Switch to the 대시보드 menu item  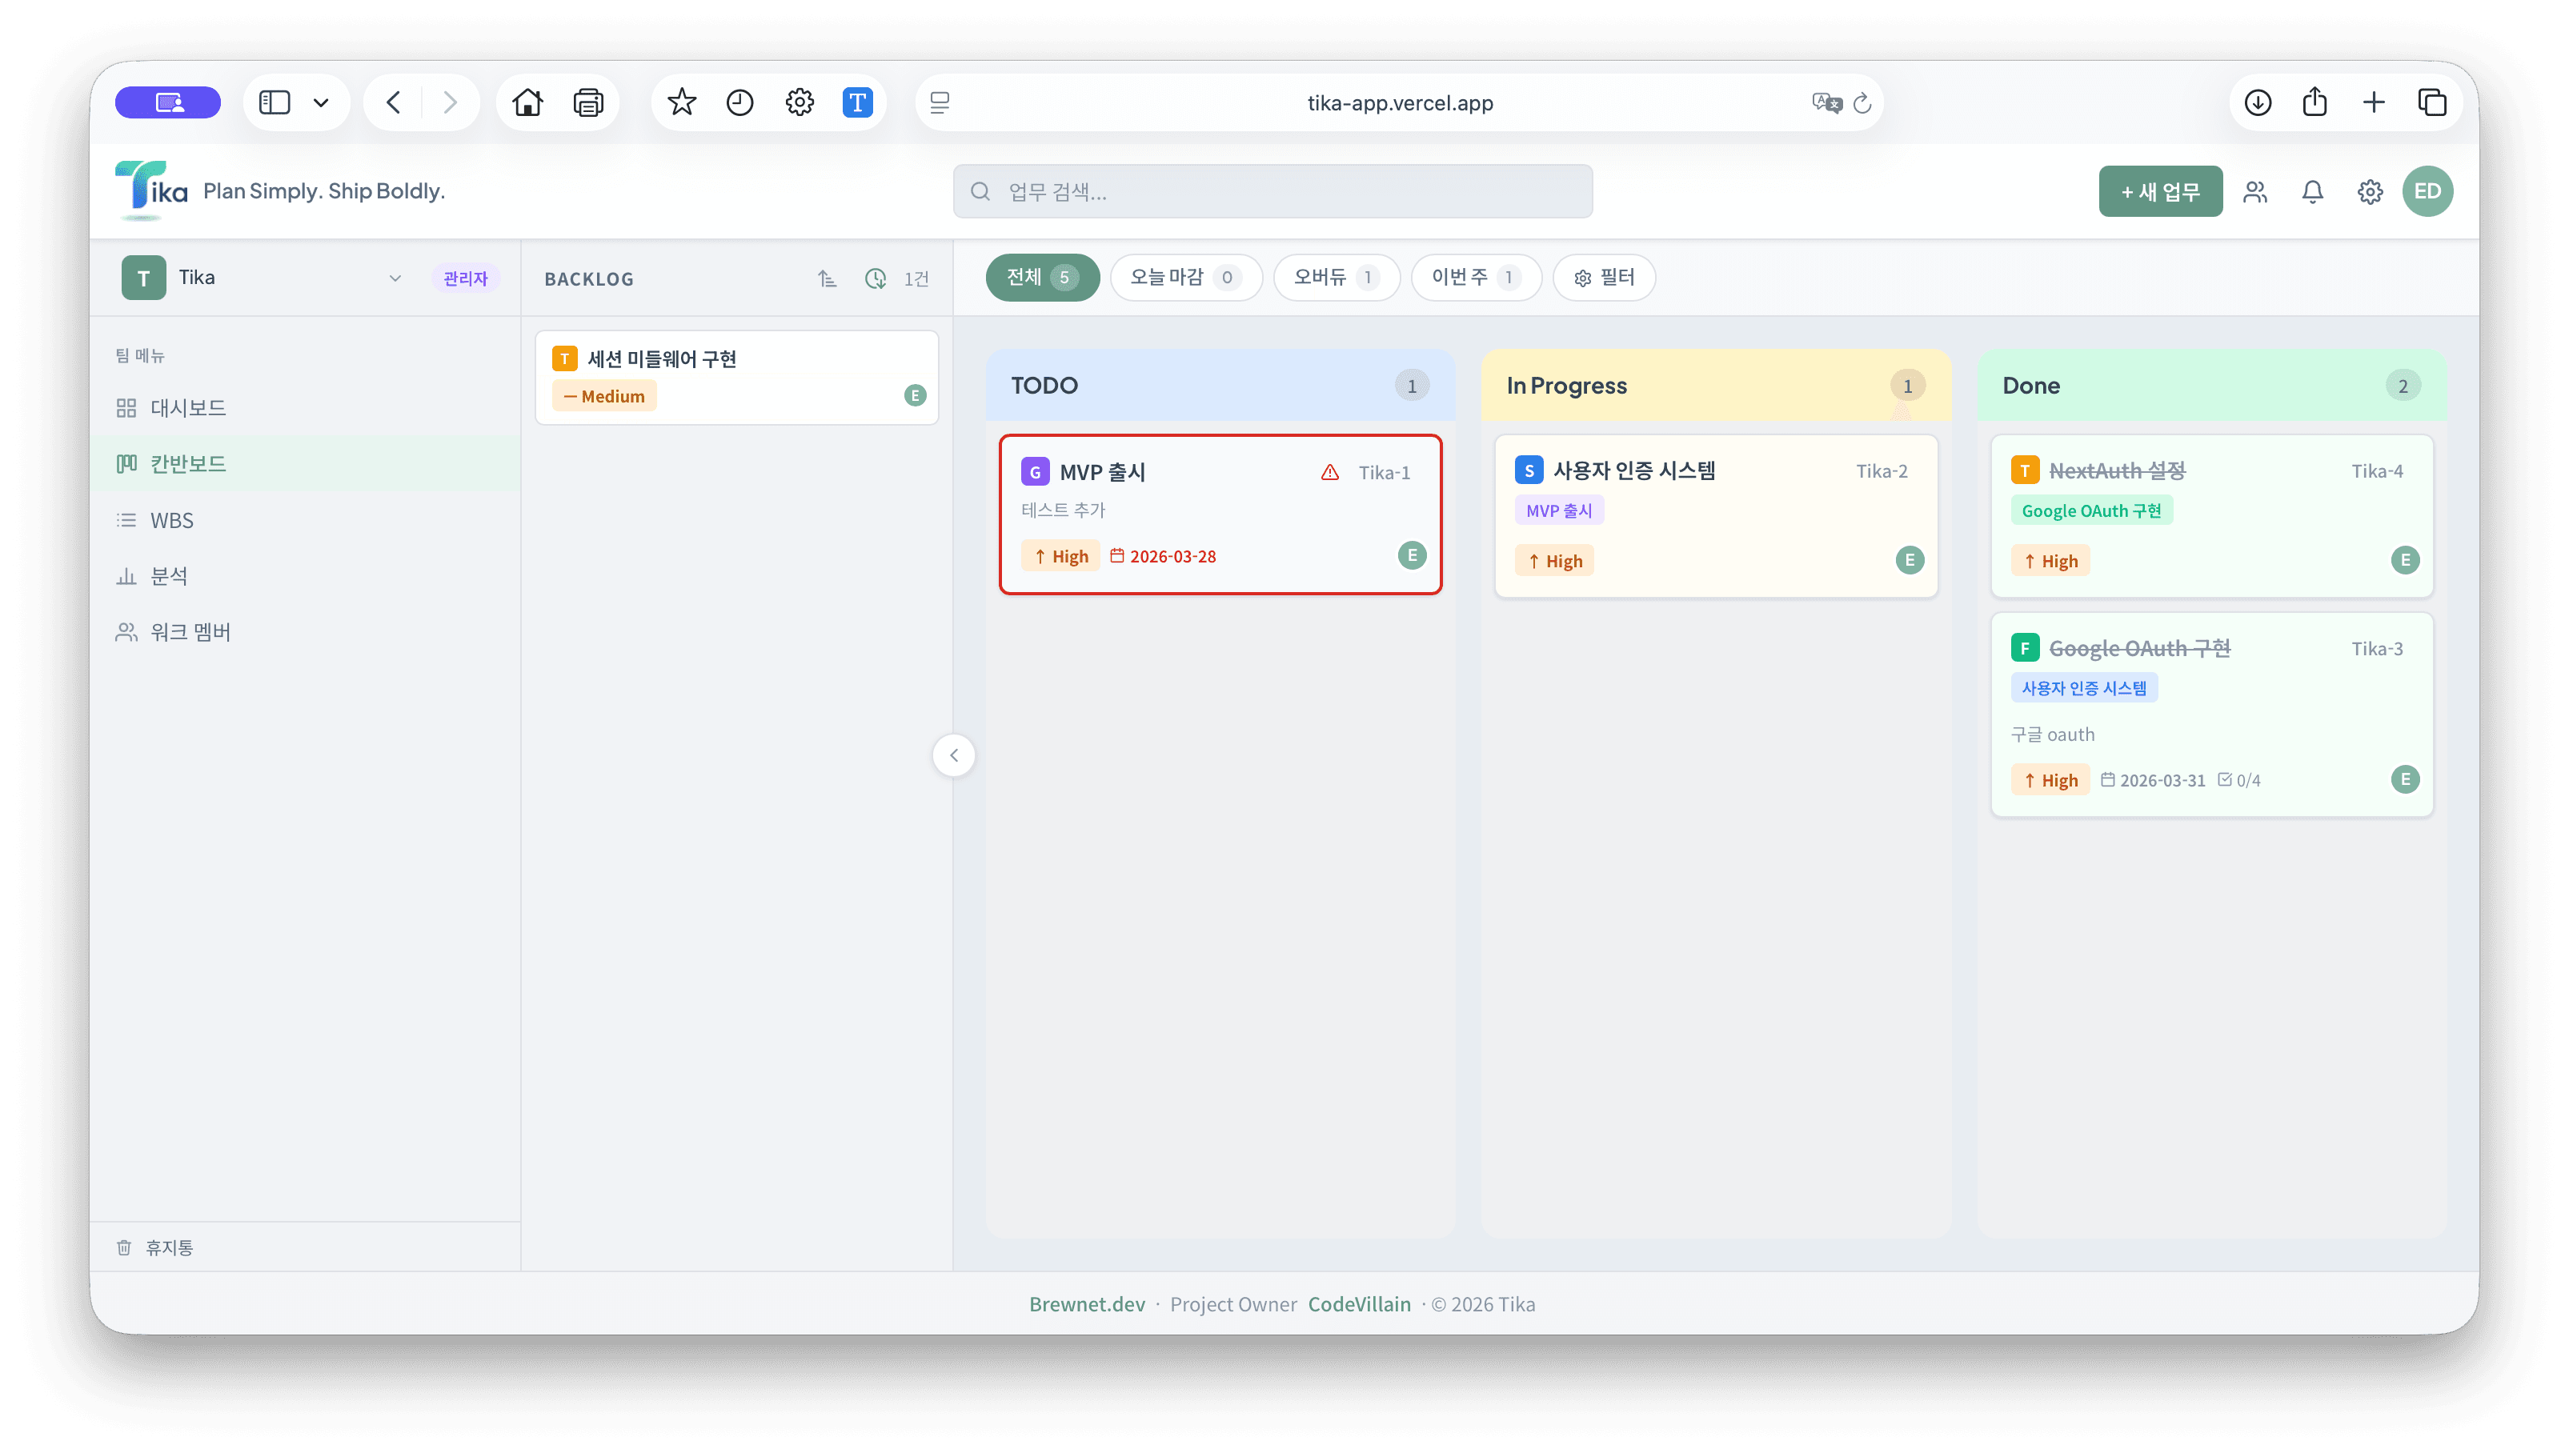click(186, 407)
